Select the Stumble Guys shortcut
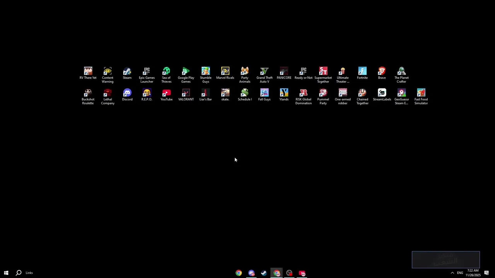Image resolution: width=495 pixels, height=278 pixels. [x=206, y=75]
